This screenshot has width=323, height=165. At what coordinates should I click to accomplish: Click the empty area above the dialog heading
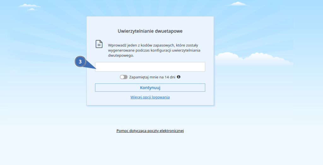[150, 22]
